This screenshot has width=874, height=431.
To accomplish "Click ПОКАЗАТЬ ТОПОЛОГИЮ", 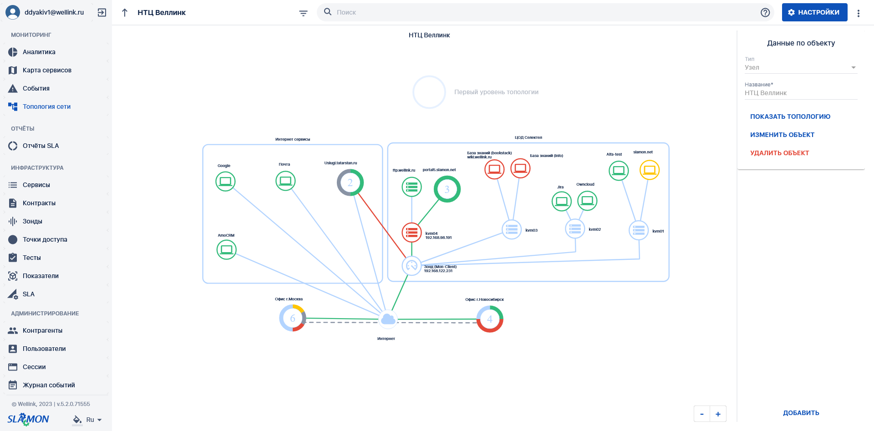I will pos(790,117).
